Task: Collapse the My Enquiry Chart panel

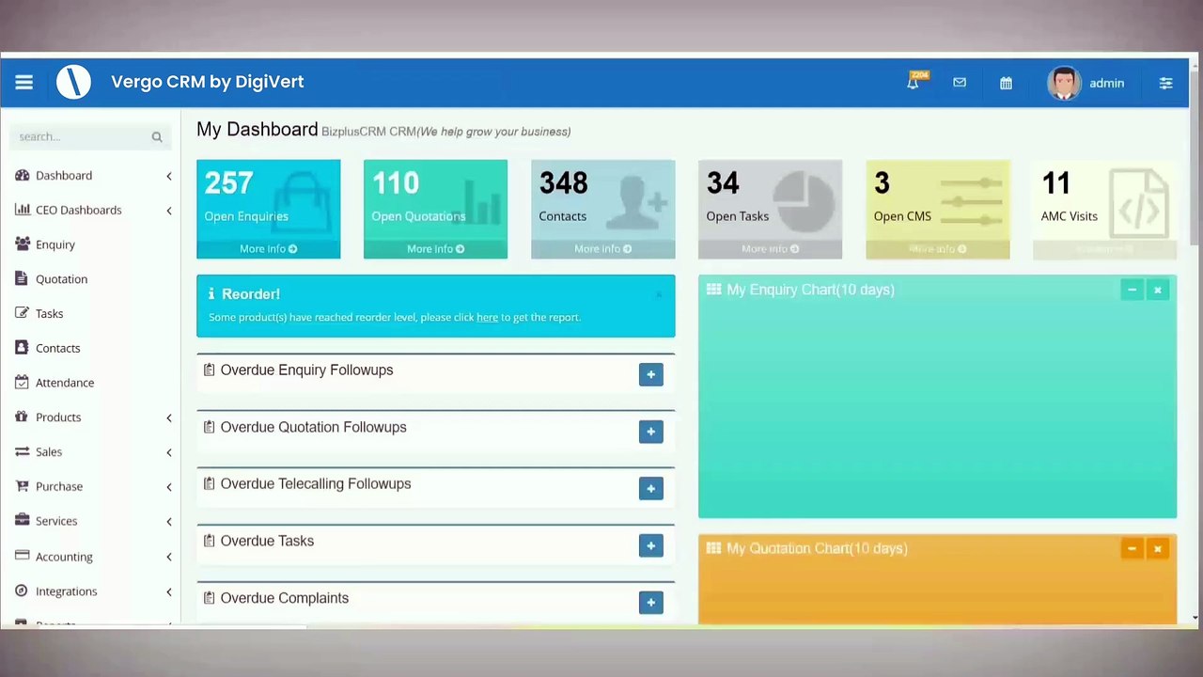Action: (1132, 290)
